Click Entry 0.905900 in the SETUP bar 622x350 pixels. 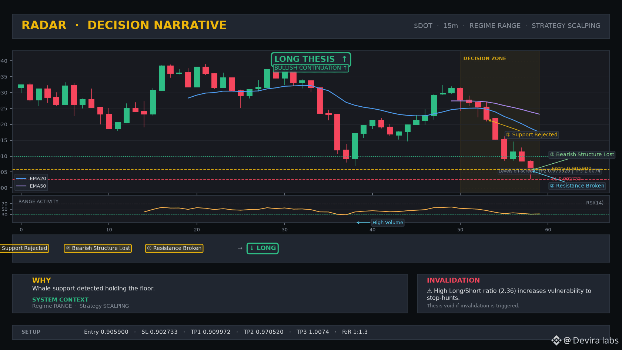(x=106, y=332)
